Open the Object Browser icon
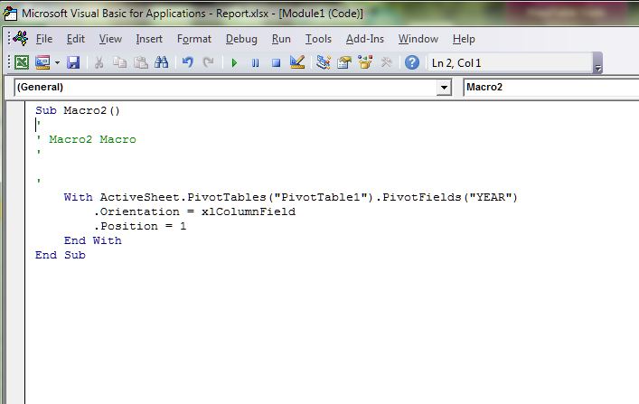 point(365,62)
